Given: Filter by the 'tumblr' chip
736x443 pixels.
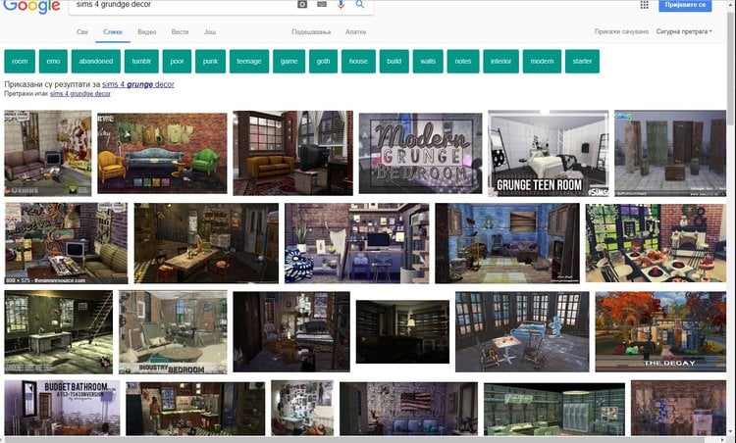Looking at the screenshot, I should [x=141, y=62].
